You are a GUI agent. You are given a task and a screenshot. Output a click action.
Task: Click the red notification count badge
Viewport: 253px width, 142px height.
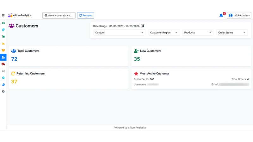[224, 14]
